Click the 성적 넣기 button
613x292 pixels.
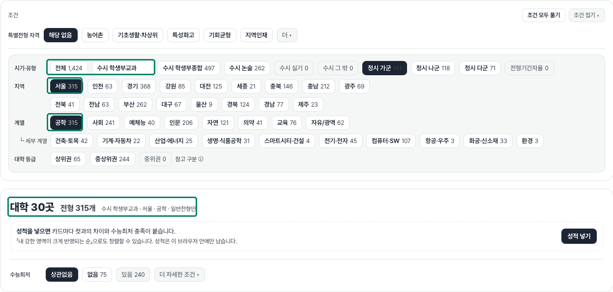tap(579, 236)
